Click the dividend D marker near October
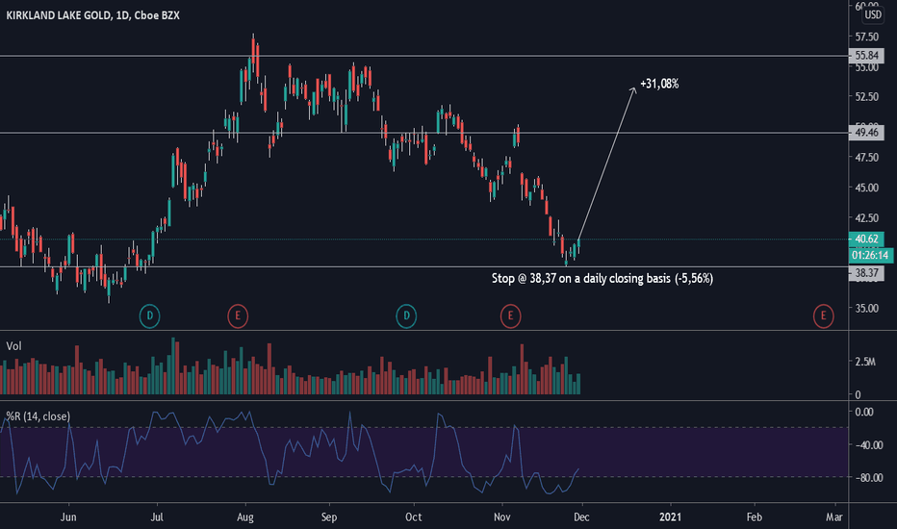The image size is (897, 529). (x=406, y=315)
